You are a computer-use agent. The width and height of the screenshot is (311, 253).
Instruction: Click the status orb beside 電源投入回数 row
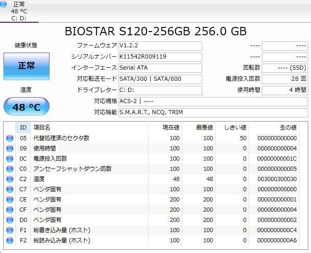click(10, 159)
